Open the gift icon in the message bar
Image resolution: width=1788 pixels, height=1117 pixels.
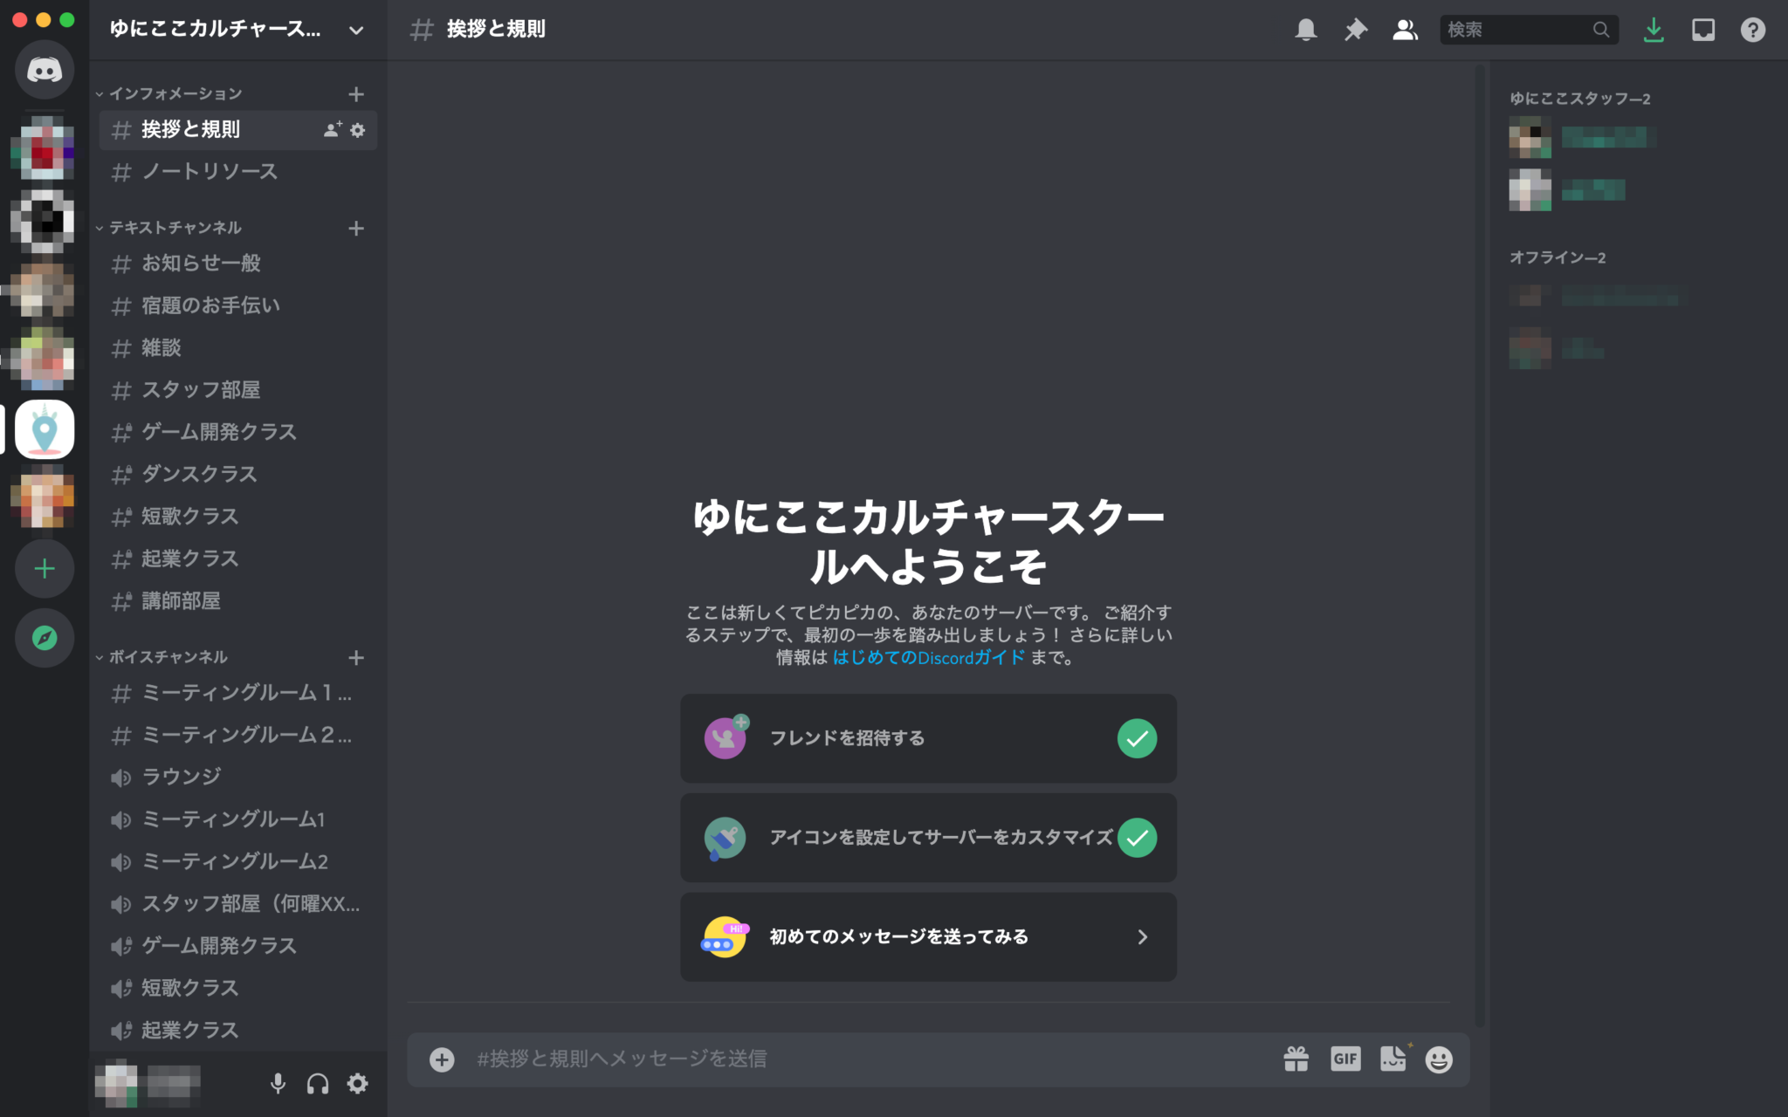(1297, 1059)
